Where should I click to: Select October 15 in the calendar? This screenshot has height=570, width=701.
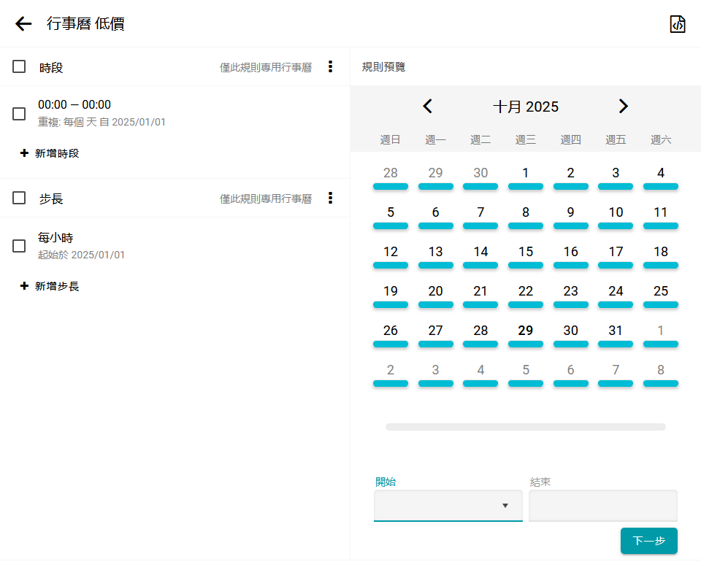point(525,252)
